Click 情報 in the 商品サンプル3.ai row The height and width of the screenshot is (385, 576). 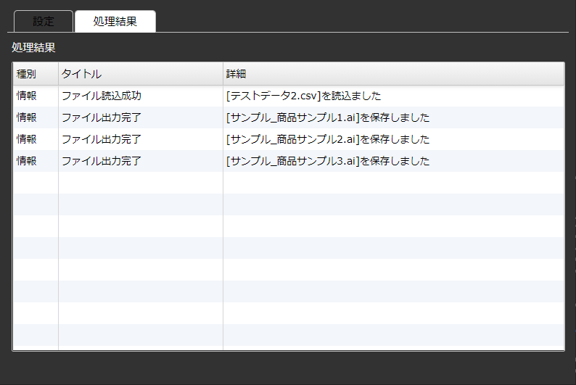(x=36, y=161)
